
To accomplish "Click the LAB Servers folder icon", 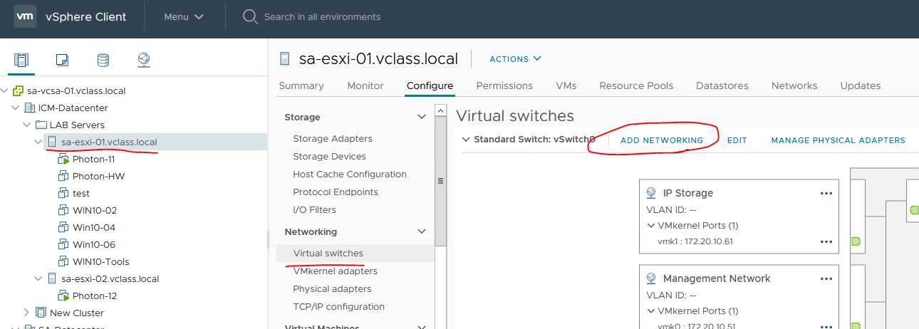I will (x=41, y=125).
